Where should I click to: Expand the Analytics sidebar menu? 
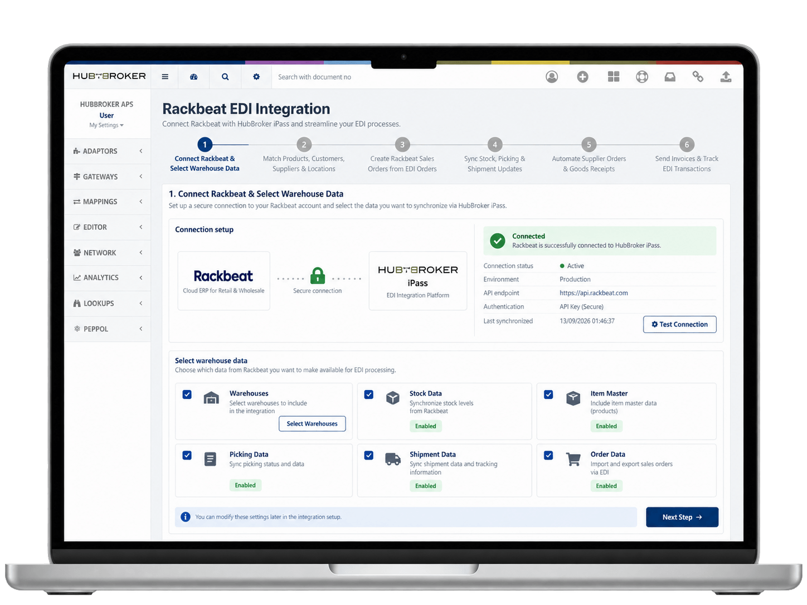coord(108,277)
